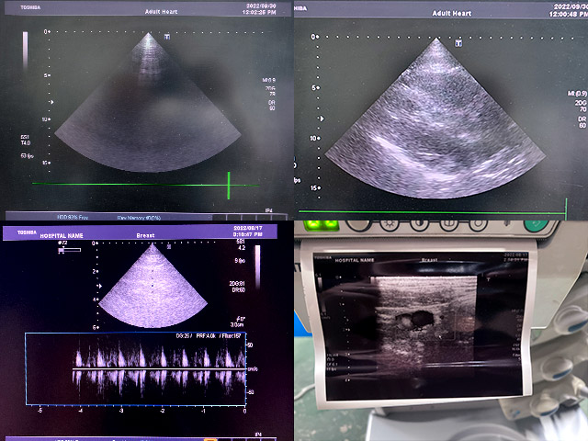Click the Raw Memory status text
The height and width of the screenshot is (441, 588).
point(139,218)
